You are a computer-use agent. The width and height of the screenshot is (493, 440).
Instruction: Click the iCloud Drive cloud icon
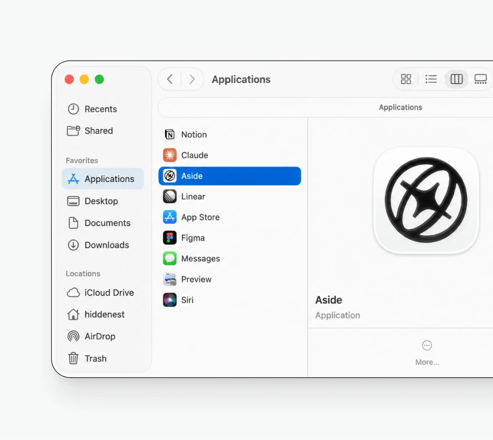click(73, 293)
